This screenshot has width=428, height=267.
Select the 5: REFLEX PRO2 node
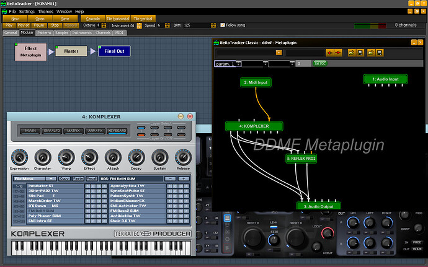pos(301,159)
